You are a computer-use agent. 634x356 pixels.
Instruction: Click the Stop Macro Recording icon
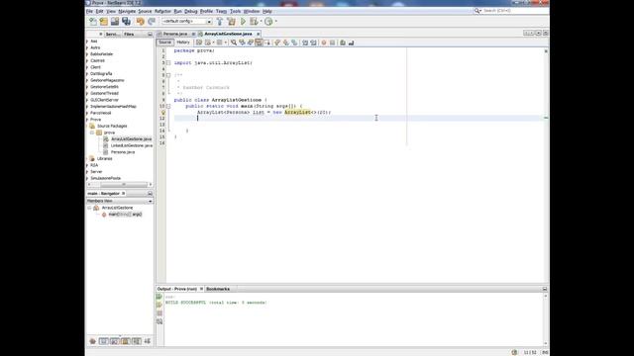click(333, 43)
